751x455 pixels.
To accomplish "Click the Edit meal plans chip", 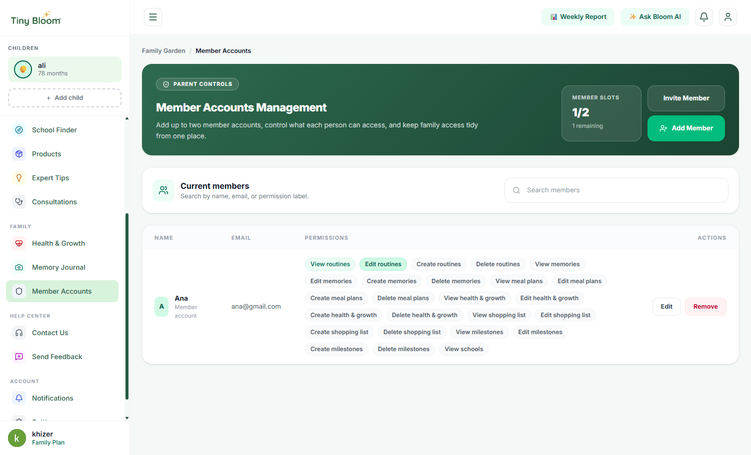I will click(x=579, y=281).
